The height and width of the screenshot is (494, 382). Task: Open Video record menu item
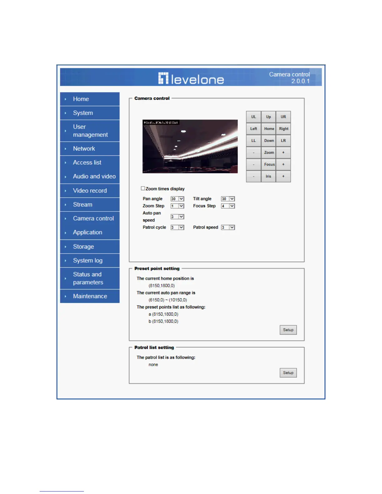click(x=90, y=191)
